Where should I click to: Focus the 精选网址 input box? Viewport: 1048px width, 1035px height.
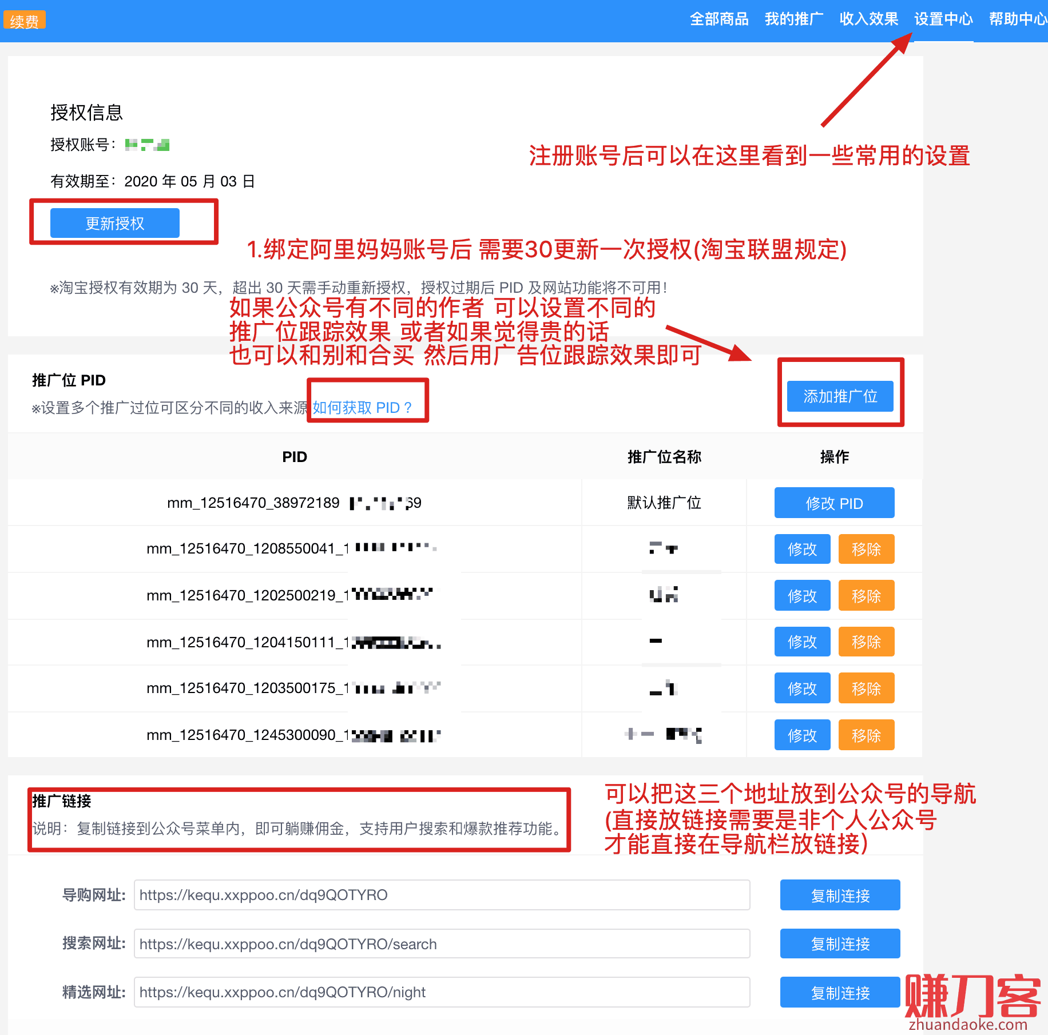442,992
